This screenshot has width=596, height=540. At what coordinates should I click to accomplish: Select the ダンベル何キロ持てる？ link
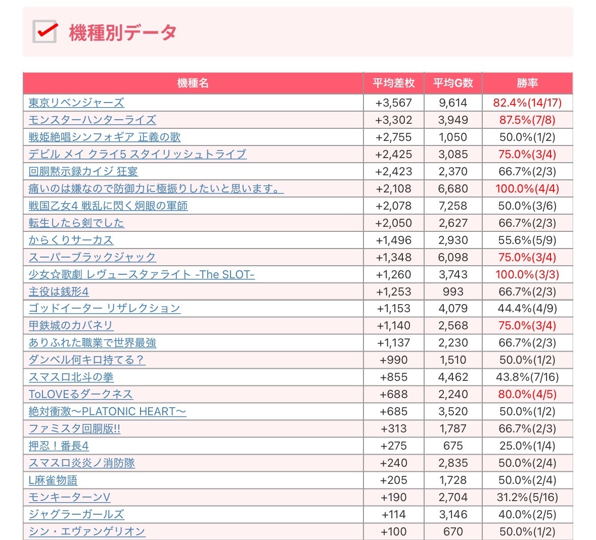[87, 360]
